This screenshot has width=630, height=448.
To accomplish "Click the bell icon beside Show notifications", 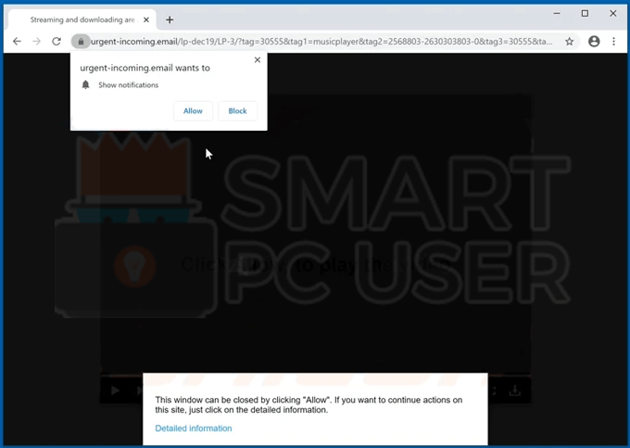I will click(x=85, y=84).
